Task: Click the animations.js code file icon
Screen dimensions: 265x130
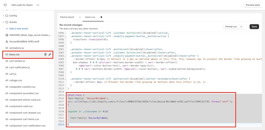Action: 7,48
